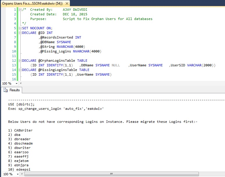This screenshot has width=225, height=177.
Task: Click the dbschmadm entry in results
Action: tap(23, 143)
